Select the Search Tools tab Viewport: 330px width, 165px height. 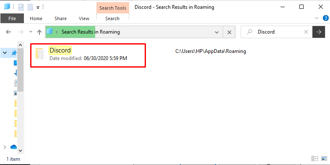[x=113, y=8]
